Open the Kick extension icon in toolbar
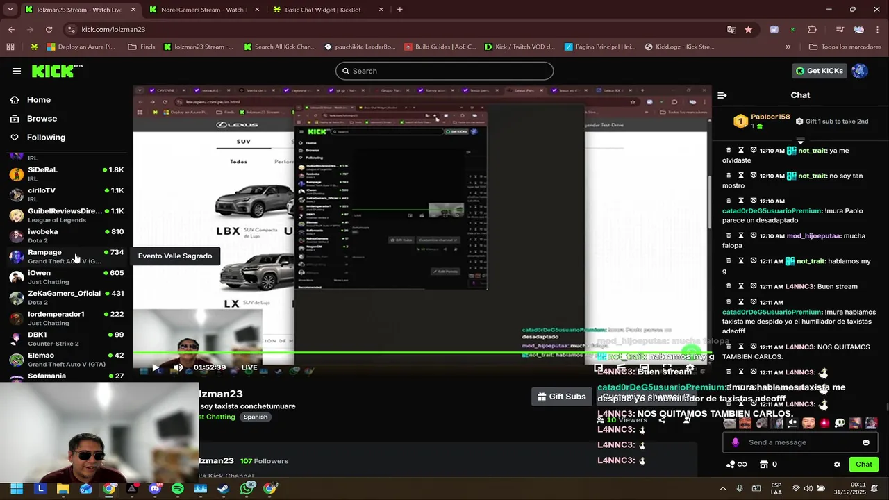Viewport: 889px width, 500px height. (793, 29)
